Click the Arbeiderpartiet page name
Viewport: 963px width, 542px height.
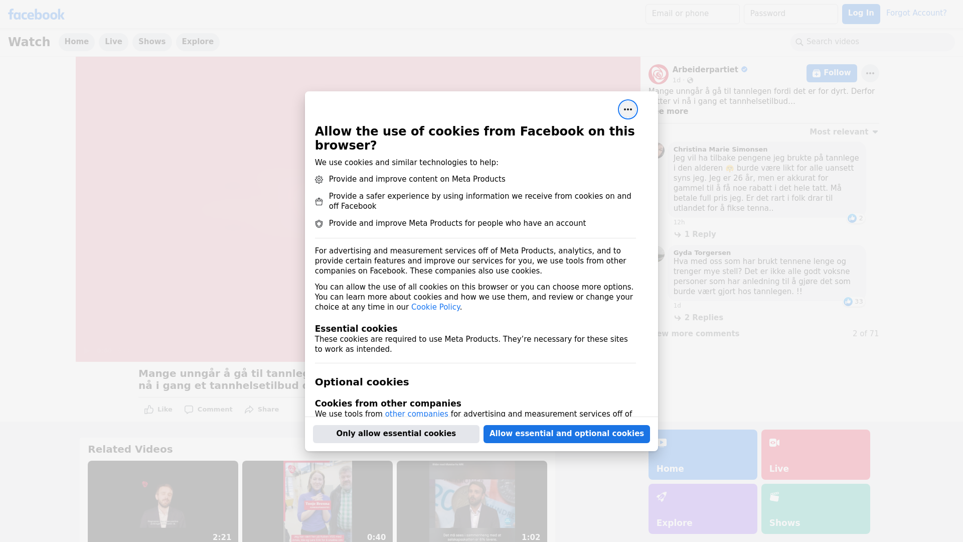tap(705, 70)
